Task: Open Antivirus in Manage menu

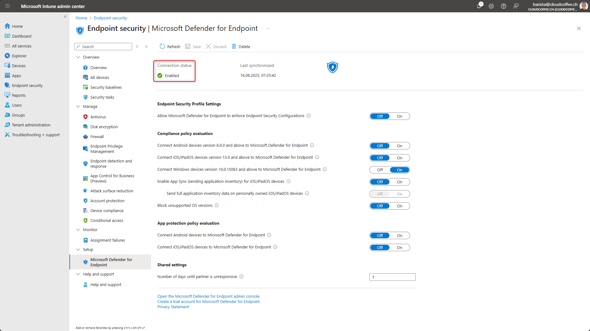Action: pos(98,117)
